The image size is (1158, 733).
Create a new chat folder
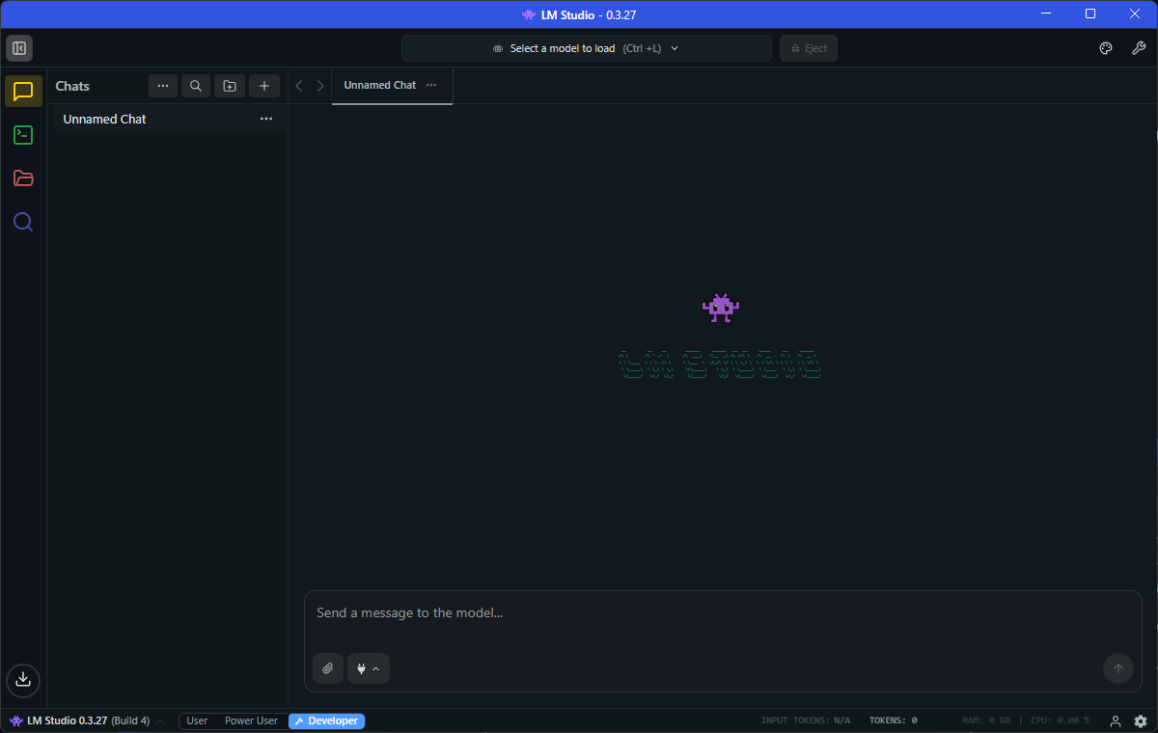click(230, 86)
